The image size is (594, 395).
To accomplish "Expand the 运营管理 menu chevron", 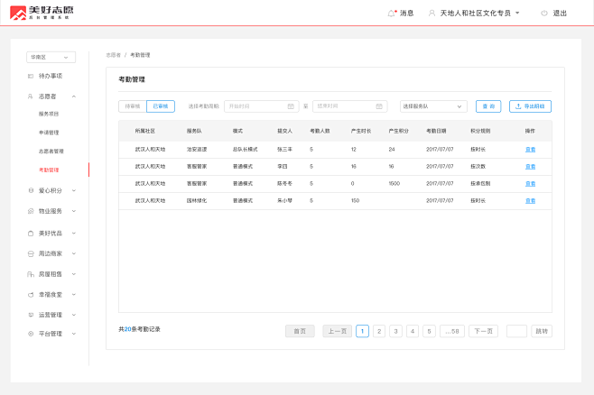I will coord(74,315).
